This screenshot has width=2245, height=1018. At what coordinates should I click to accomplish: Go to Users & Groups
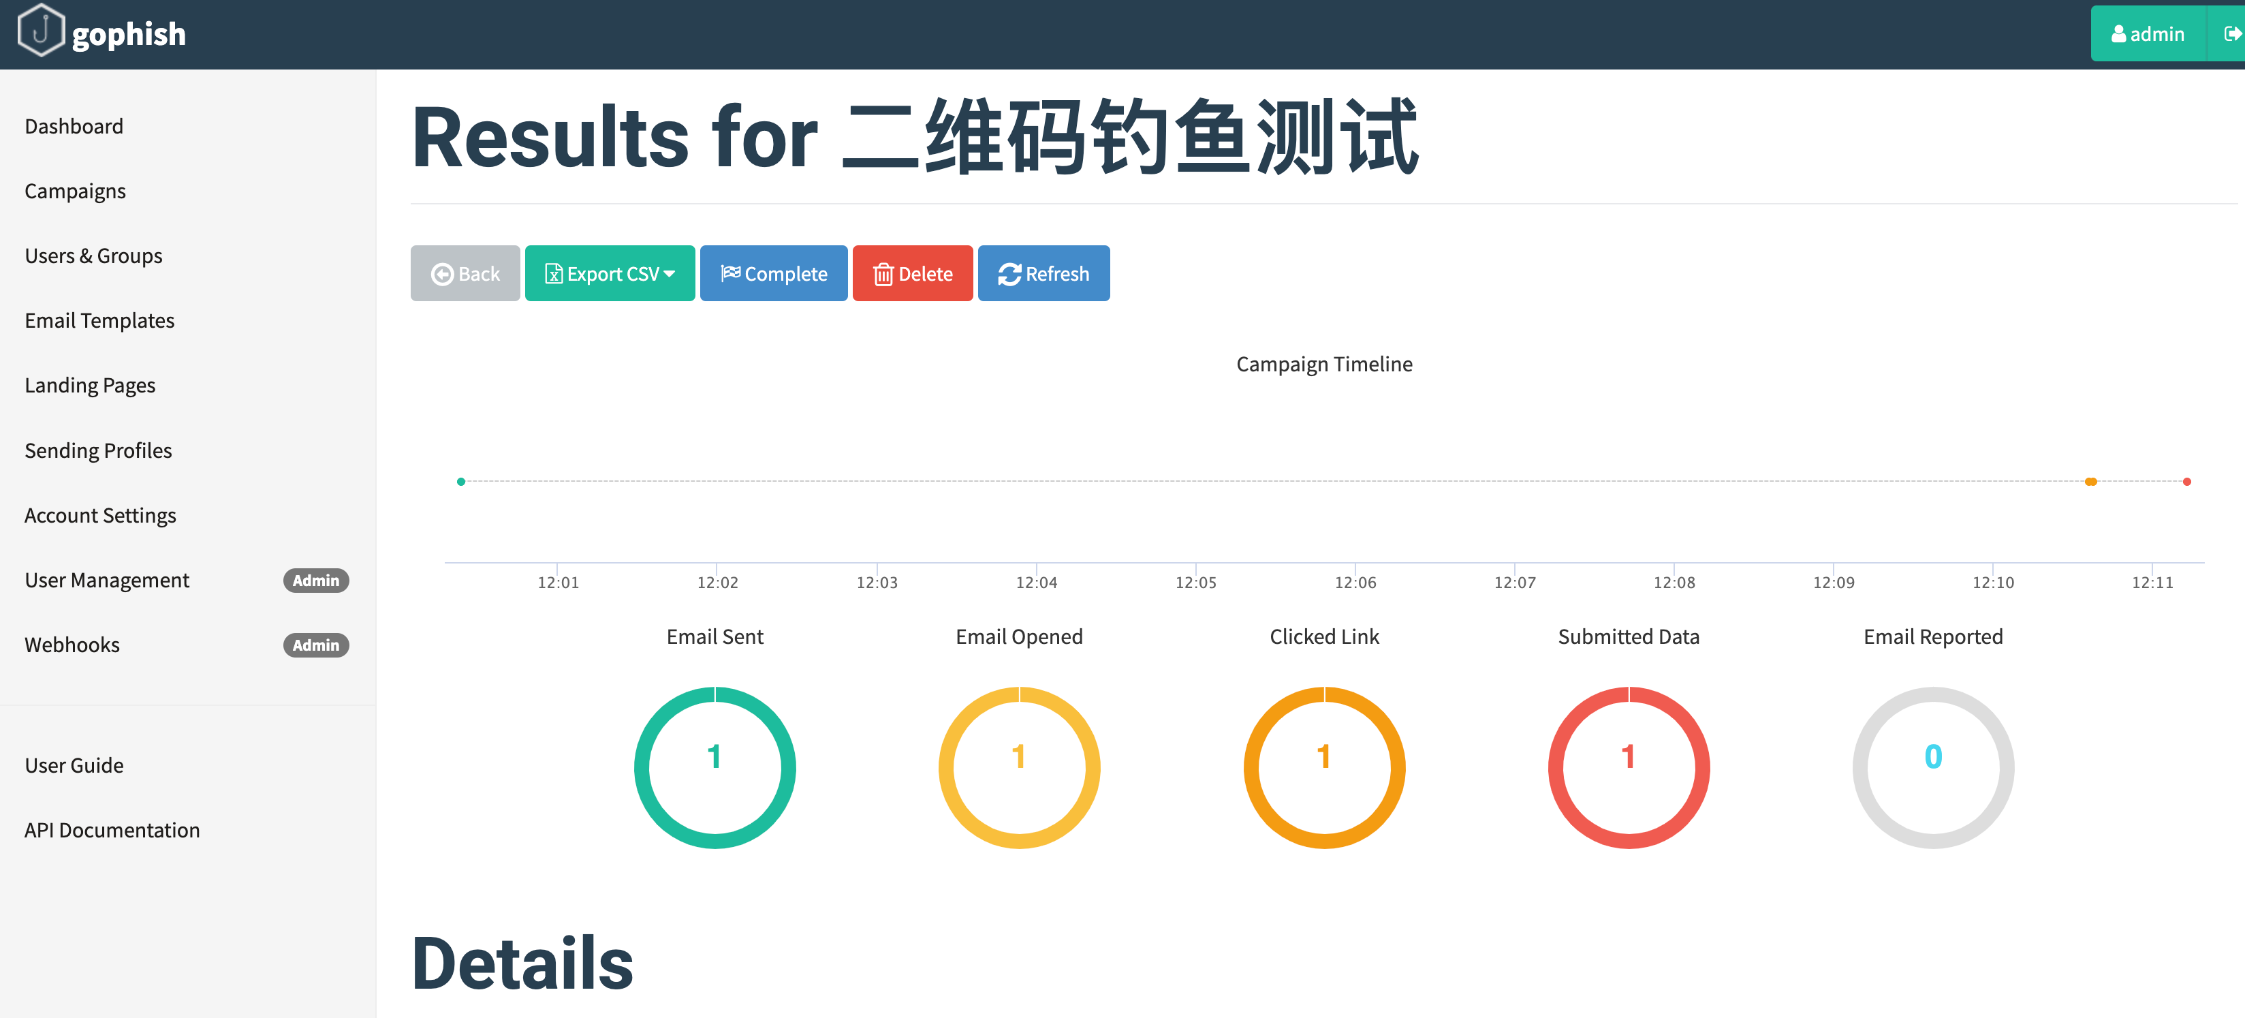93,256
